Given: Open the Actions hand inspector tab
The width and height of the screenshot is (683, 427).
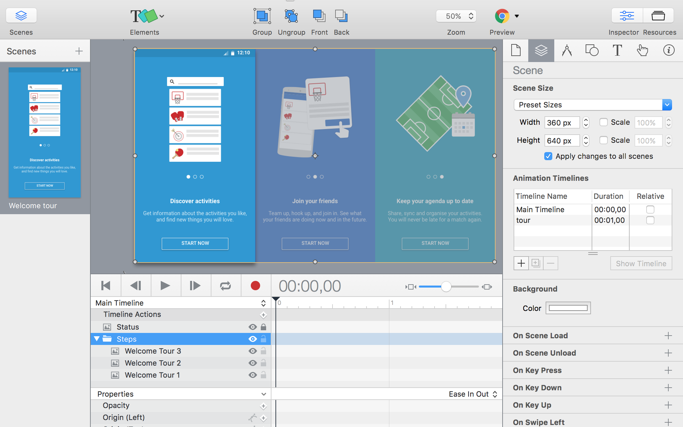Looking at the screenshot, I should (642, 51).
